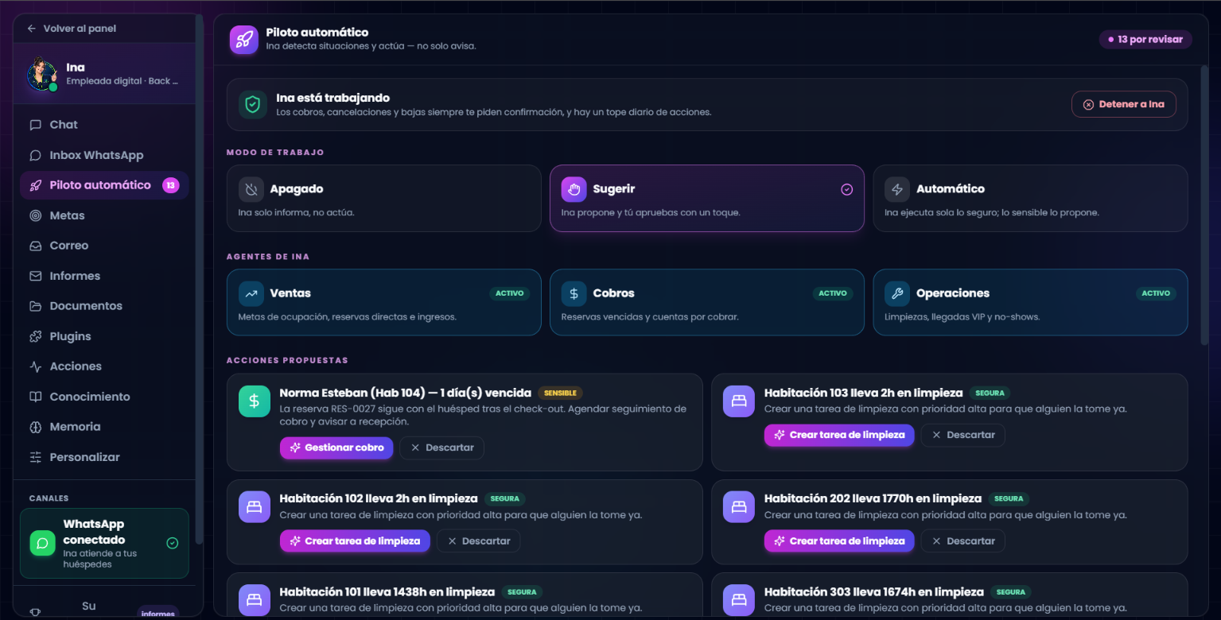Click the green WhatsApp logo icon
The height and width of the screenshot is (620, 1221).
[x=43, y=543]
